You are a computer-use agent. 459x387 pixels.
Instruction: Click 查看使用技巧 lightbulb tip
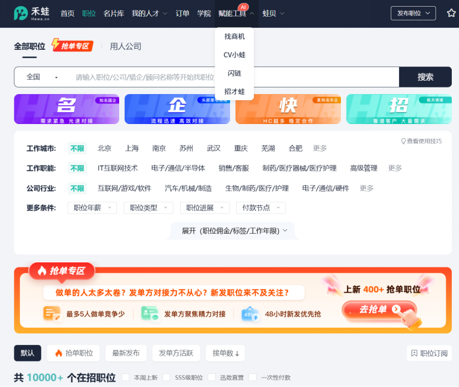pyautogui.click(x=421, y=141)
